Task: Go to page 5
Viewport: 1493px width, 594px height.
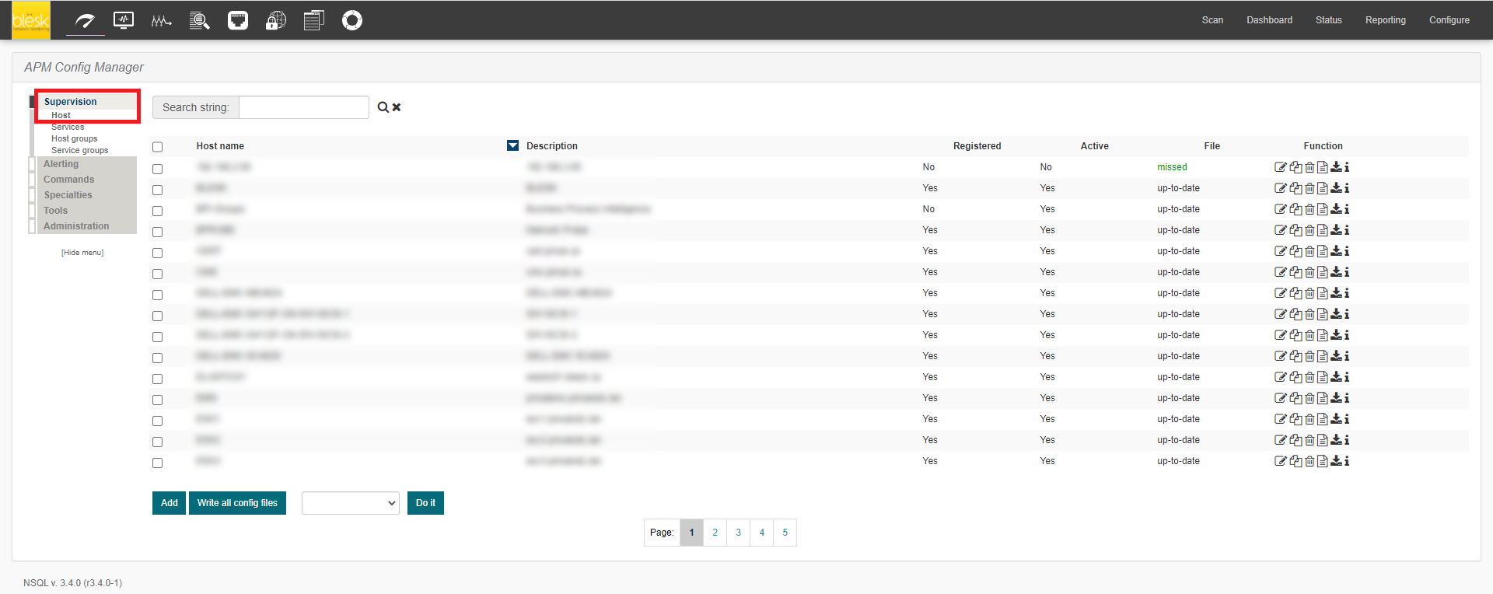Action: [785, 533]
